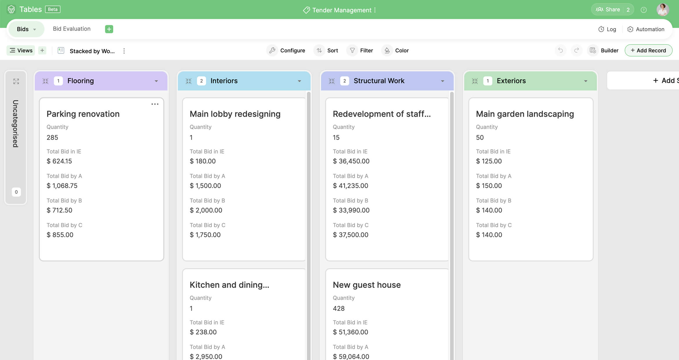Click the Add Record button
This screenshot has width=679, height=360.
648,51
